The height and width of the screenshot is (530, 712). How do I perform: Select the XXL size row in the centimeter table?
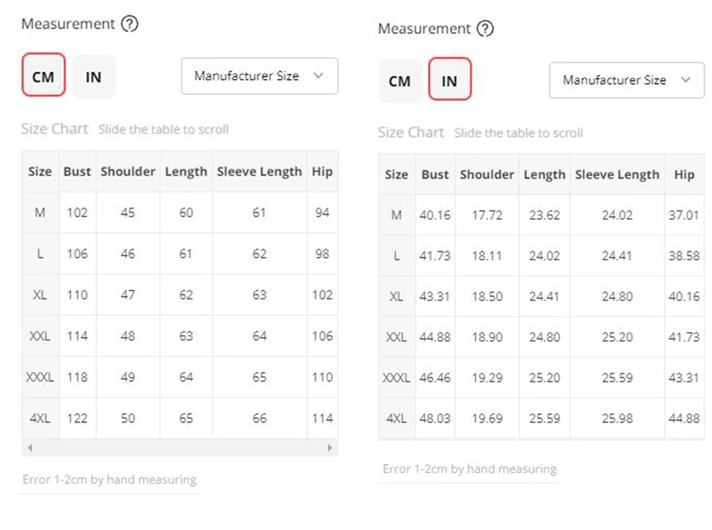[x=40, y=336]
